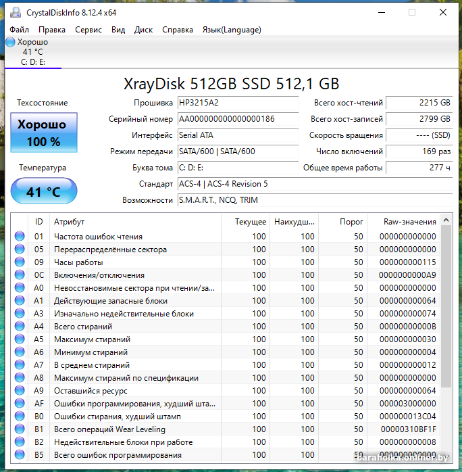Click the host writes value 2799 GB

pos(419,119)
